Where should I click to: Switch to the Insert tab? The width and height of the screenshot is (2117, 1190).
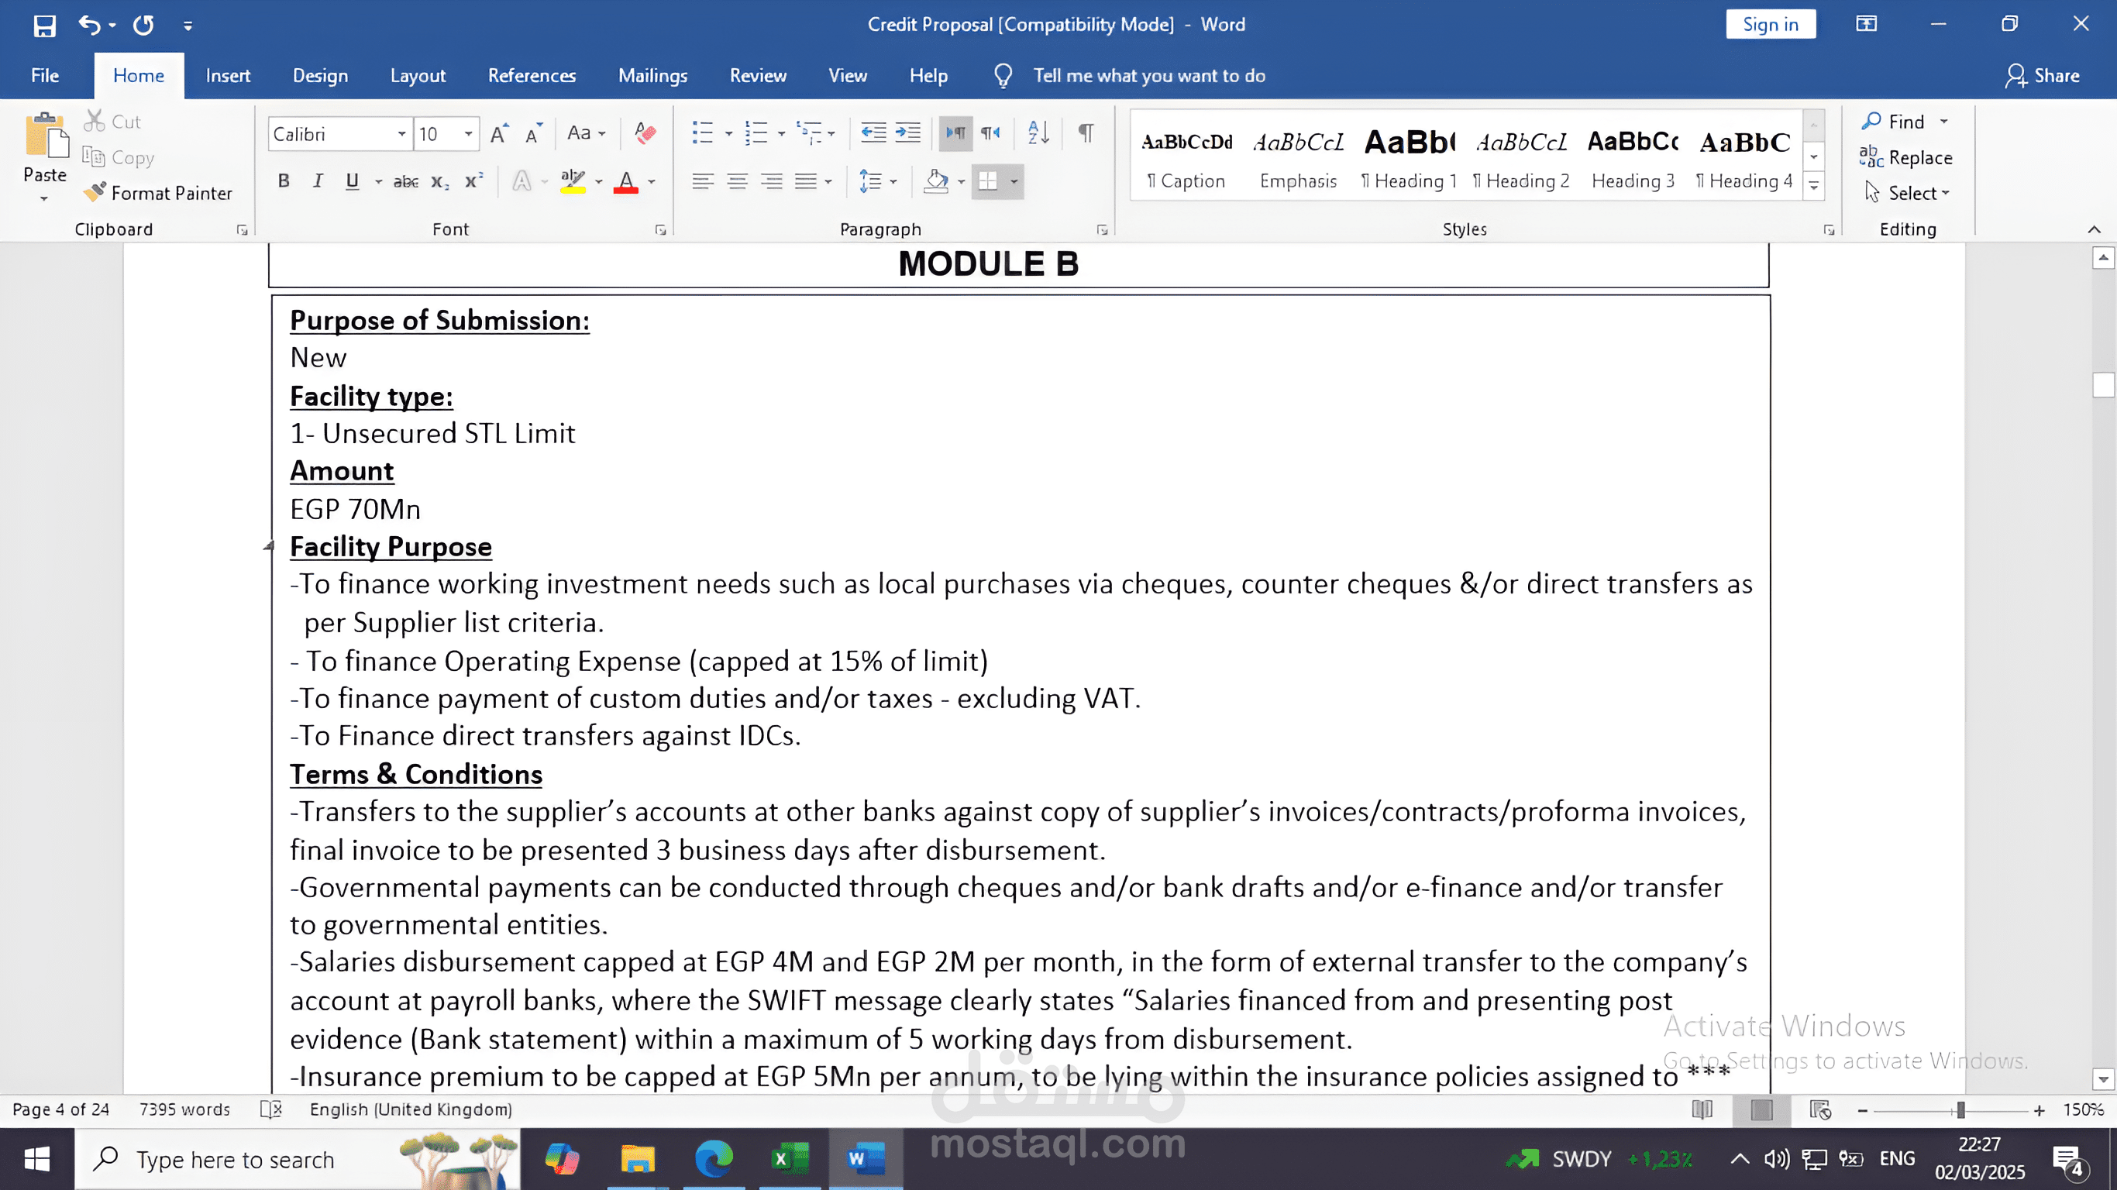point(228,76)
